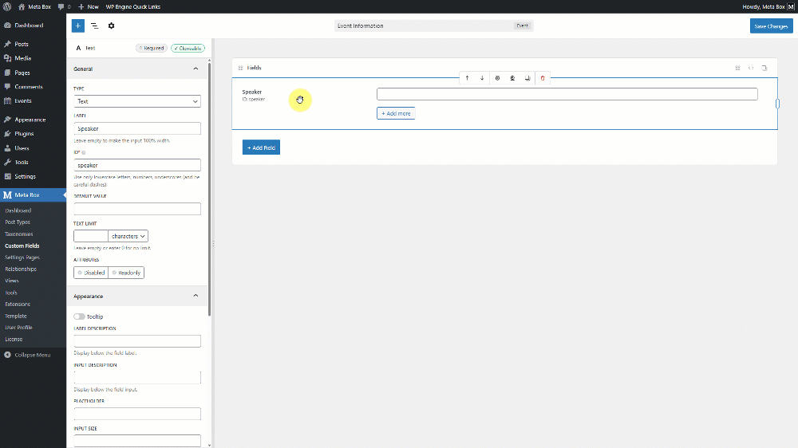Toggle the Required option
The width and height of the screenshot is (798, 448).
(151, 48)
